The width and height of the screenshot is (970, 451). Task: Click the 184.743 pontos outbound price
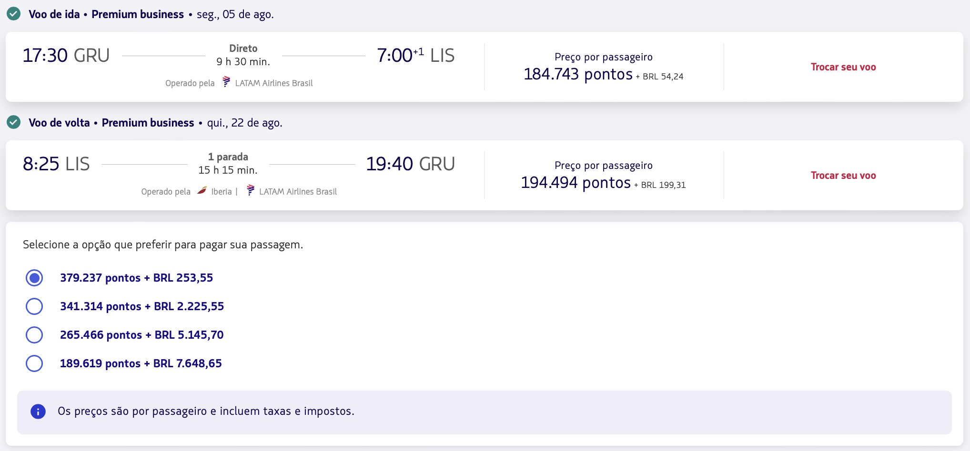[578, 74]
